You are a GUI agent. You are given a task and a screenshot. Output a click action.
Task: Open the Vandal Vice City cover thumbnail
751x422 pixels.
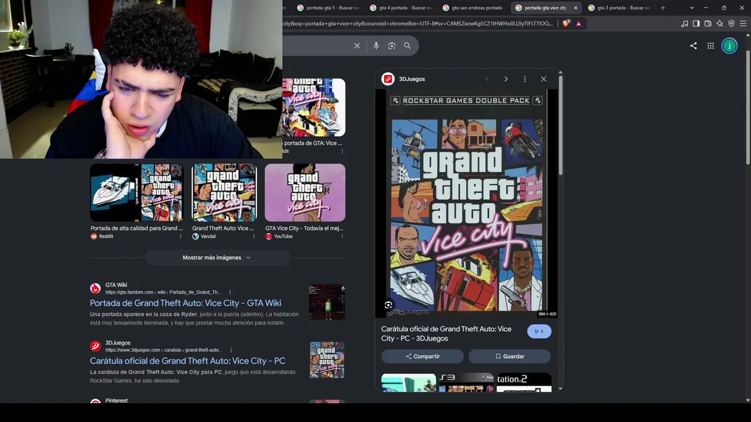(224, 193)
